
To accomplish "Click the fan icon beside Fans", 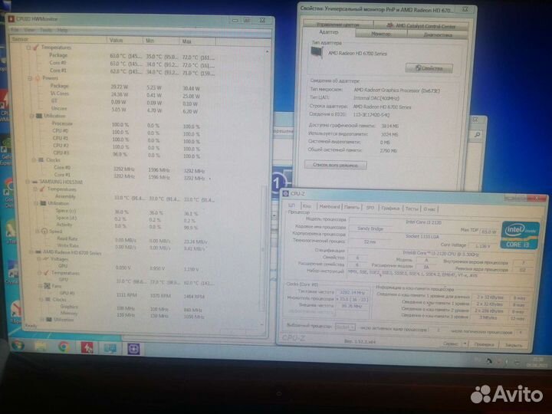I will (x=48, y=286).
